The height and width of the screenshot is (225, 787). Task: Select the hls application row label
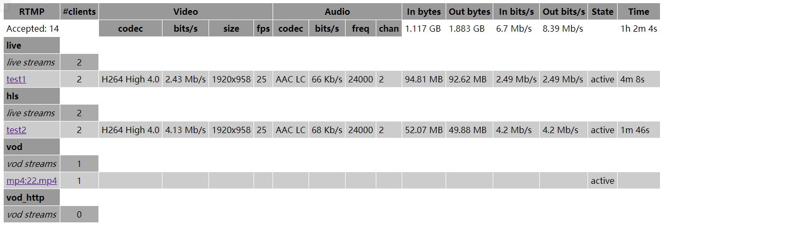tap(13, 96)
